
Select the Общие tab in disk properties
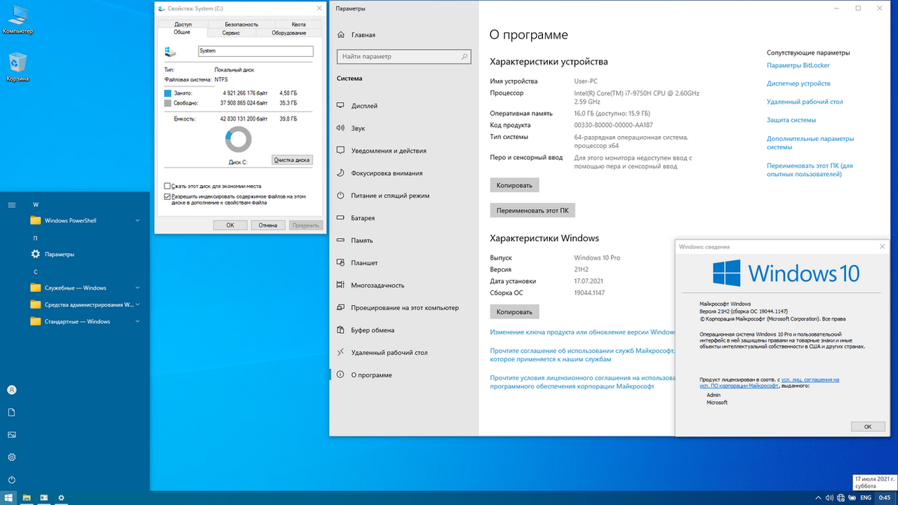coord(182,32)
